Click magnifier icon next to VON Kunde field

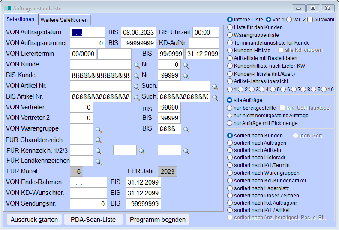137,65
